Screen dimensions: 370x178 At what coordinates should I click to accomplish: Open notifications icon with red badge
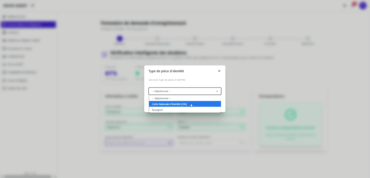(x=353, y=5)
